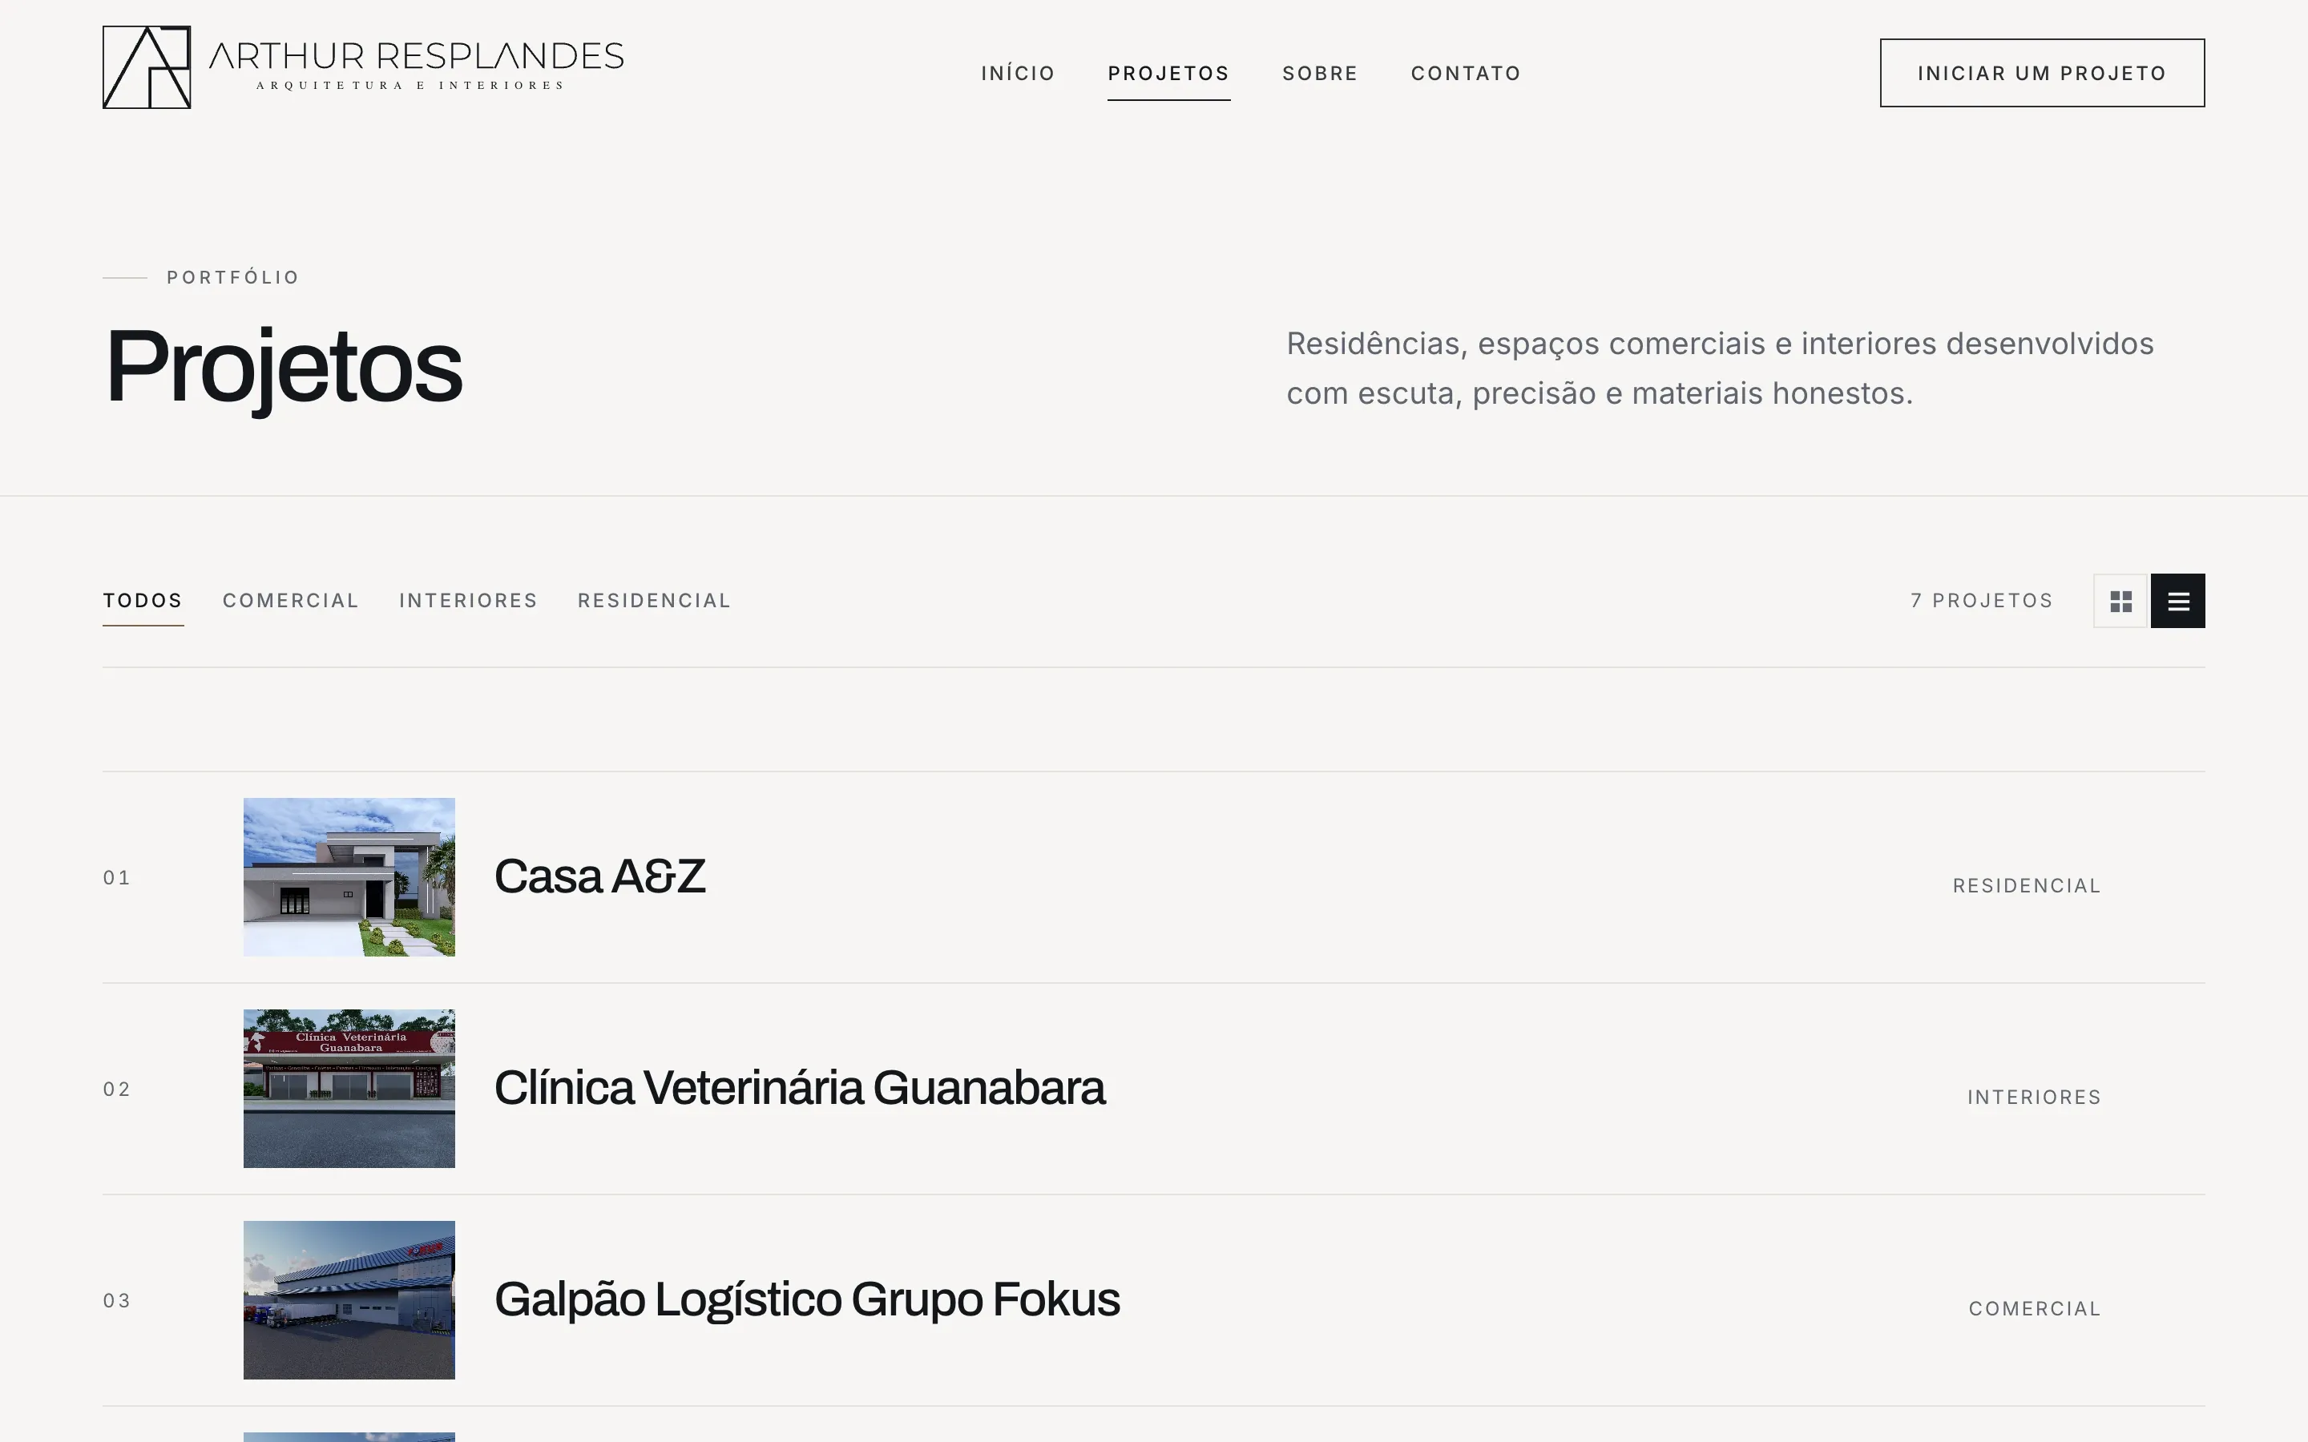Click Clínica Veterinária Guanabara title
Screen dimensions: 2308x1442
799,1088
